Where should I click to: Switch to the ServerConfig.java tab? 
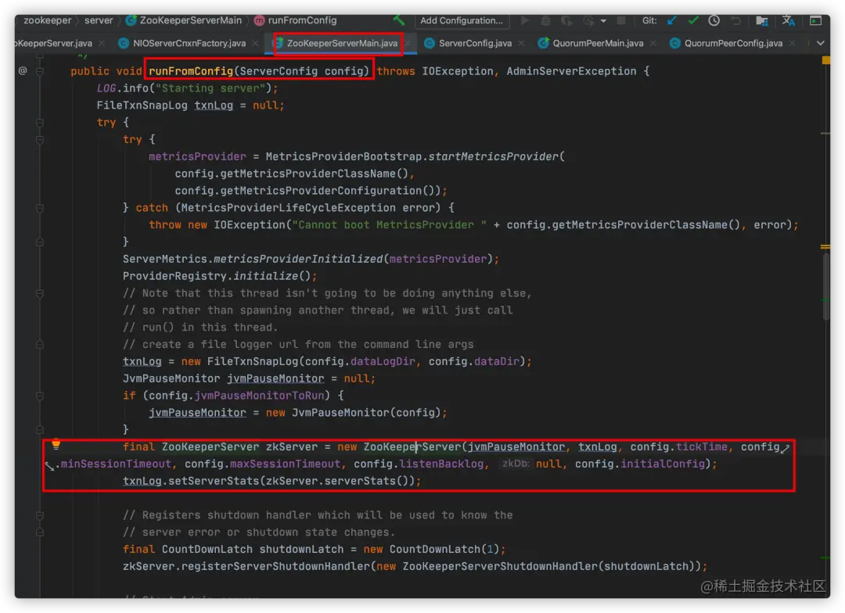(x=475, y=43)
